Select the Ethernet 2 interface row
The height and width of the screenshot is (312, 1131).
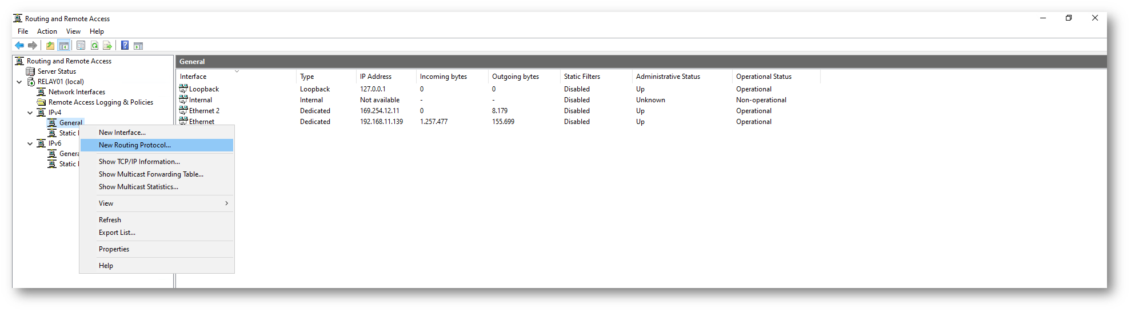pyautogui.click(x=204, y=111)
